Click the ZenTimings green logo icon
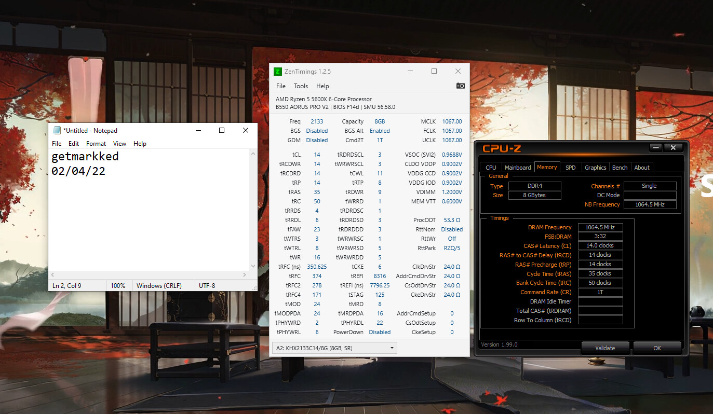Viewport: 713px width, 414px height. click(x=278, y=71)
